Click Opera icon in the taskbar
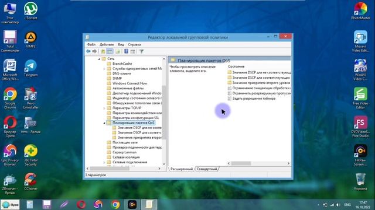The width and height of the screenshot is (375, 210). click(81, 205)
